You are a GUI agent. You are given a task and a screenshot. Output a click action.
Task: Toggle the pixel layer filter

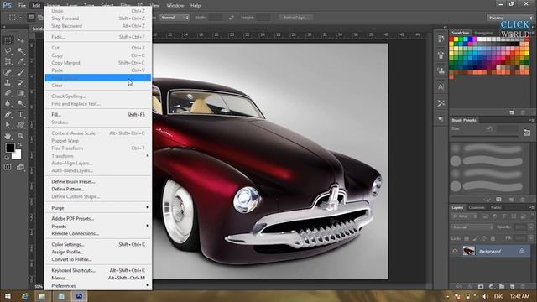point(485,216)
